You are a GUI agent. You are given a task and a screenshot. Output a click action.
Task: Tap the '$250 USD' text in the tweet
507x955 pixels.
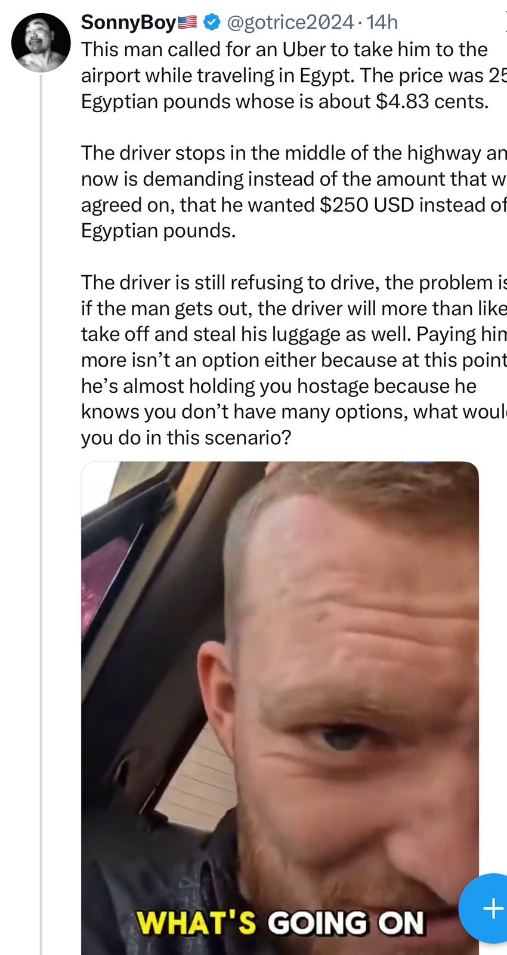pos(367,205)
